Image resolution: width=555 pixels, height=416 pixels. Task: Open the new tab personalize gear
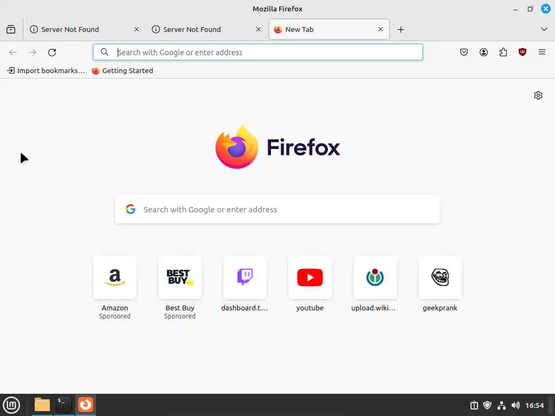point(538,95)
